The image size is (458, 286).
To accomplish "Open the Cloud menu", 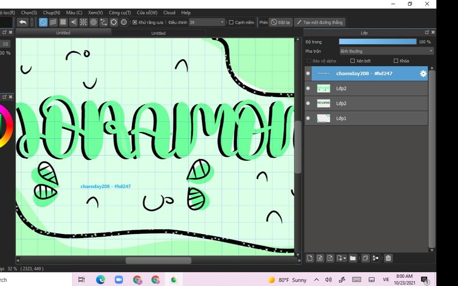I will tap(169, 13).
